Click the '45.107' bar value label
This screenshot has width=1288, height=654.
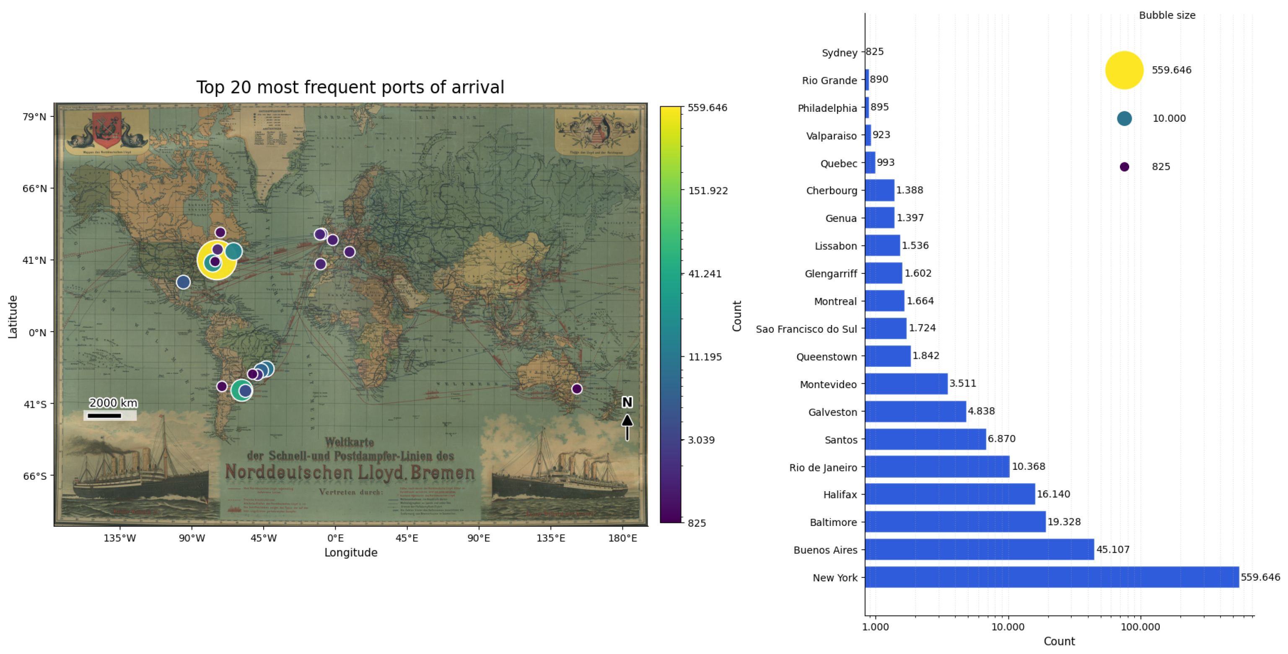(x=1113, y=549)
